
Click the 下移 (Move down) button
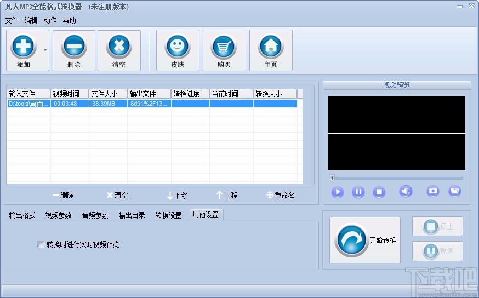(178, 196)
